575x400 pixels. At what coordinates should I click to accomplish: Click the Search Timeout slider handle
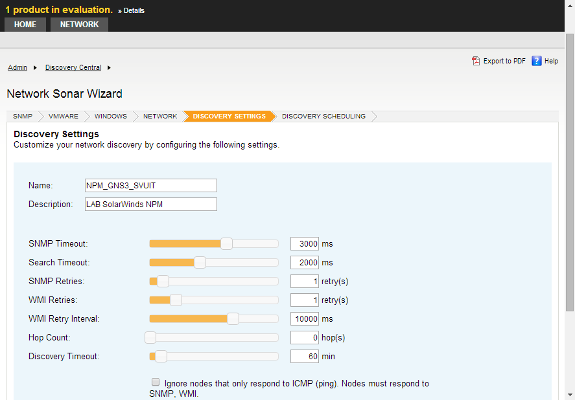pos(200,262)
